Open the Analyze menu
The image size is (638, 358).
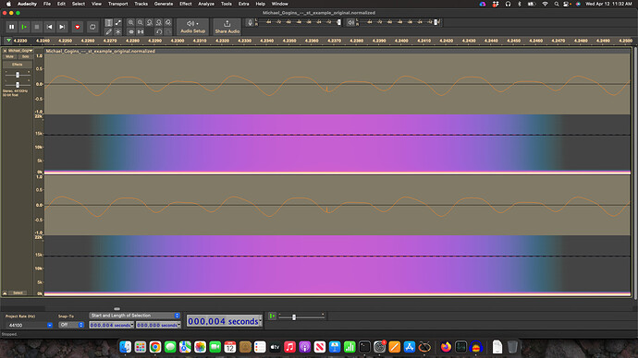[x=206, y=4]
